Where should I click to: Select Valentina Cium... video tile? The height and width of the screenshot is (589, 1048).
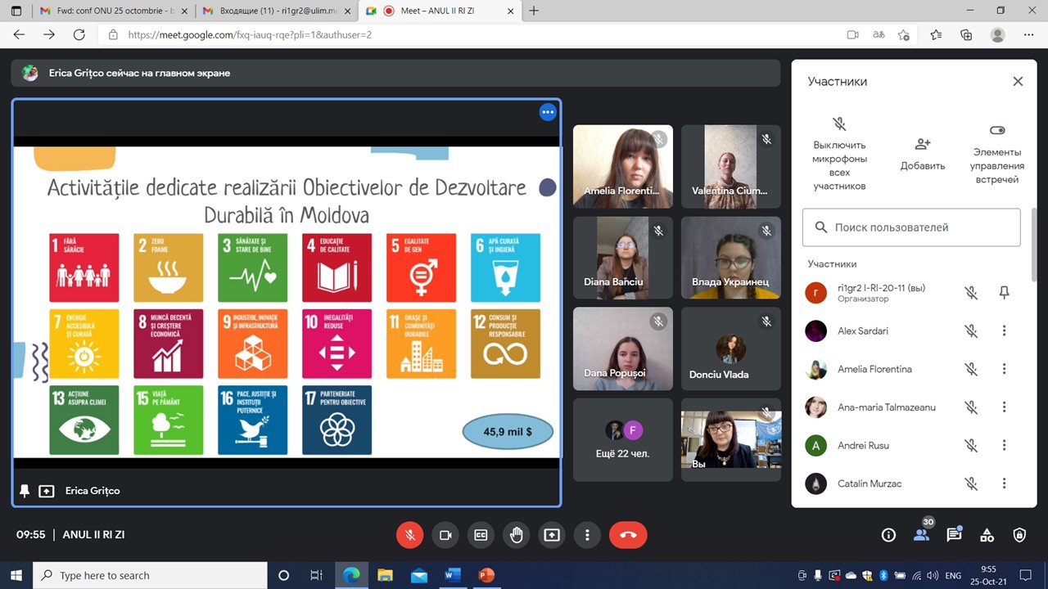pyautogui.click(x=731, y=166)
